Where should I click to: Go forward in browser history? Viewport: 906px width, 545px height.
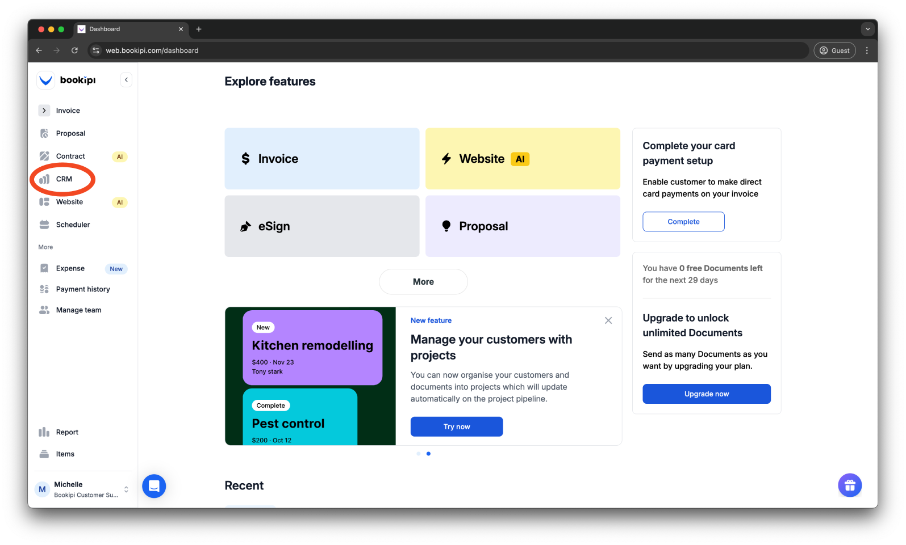(x=56, y=50)
